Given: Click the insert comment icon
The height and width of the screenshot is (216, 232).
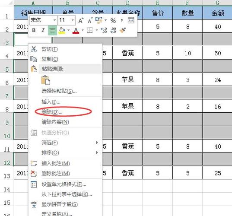Looking at the screenshot, I should (34, 163).
